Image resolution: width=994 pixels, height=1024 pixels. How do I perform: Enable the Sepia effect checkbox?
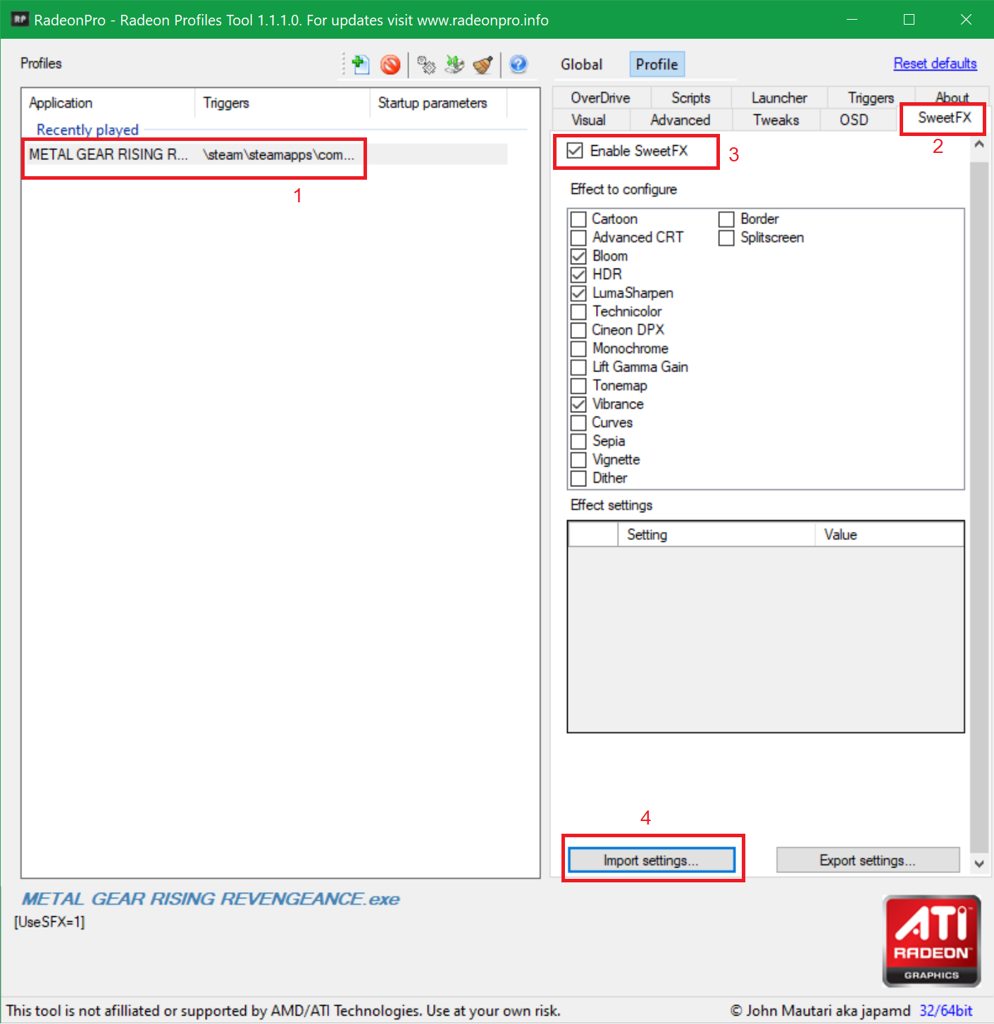pos(578,441)
